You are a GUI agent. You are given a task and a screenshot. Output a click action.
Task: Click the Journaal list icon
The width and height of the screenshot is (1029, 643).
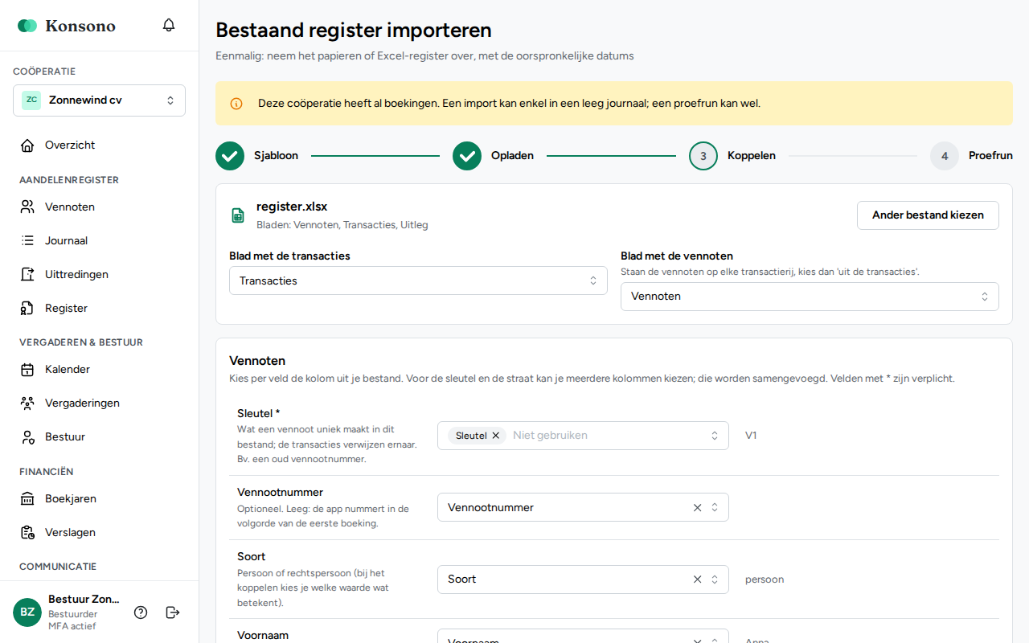(27, 241)
